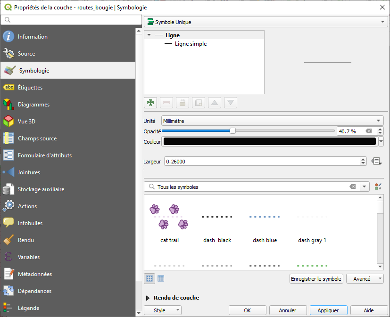Viewport: 390px width, 317px height.
Task: Click the Appliquer button
Action: pyautogui.click(x=328, y=310)
